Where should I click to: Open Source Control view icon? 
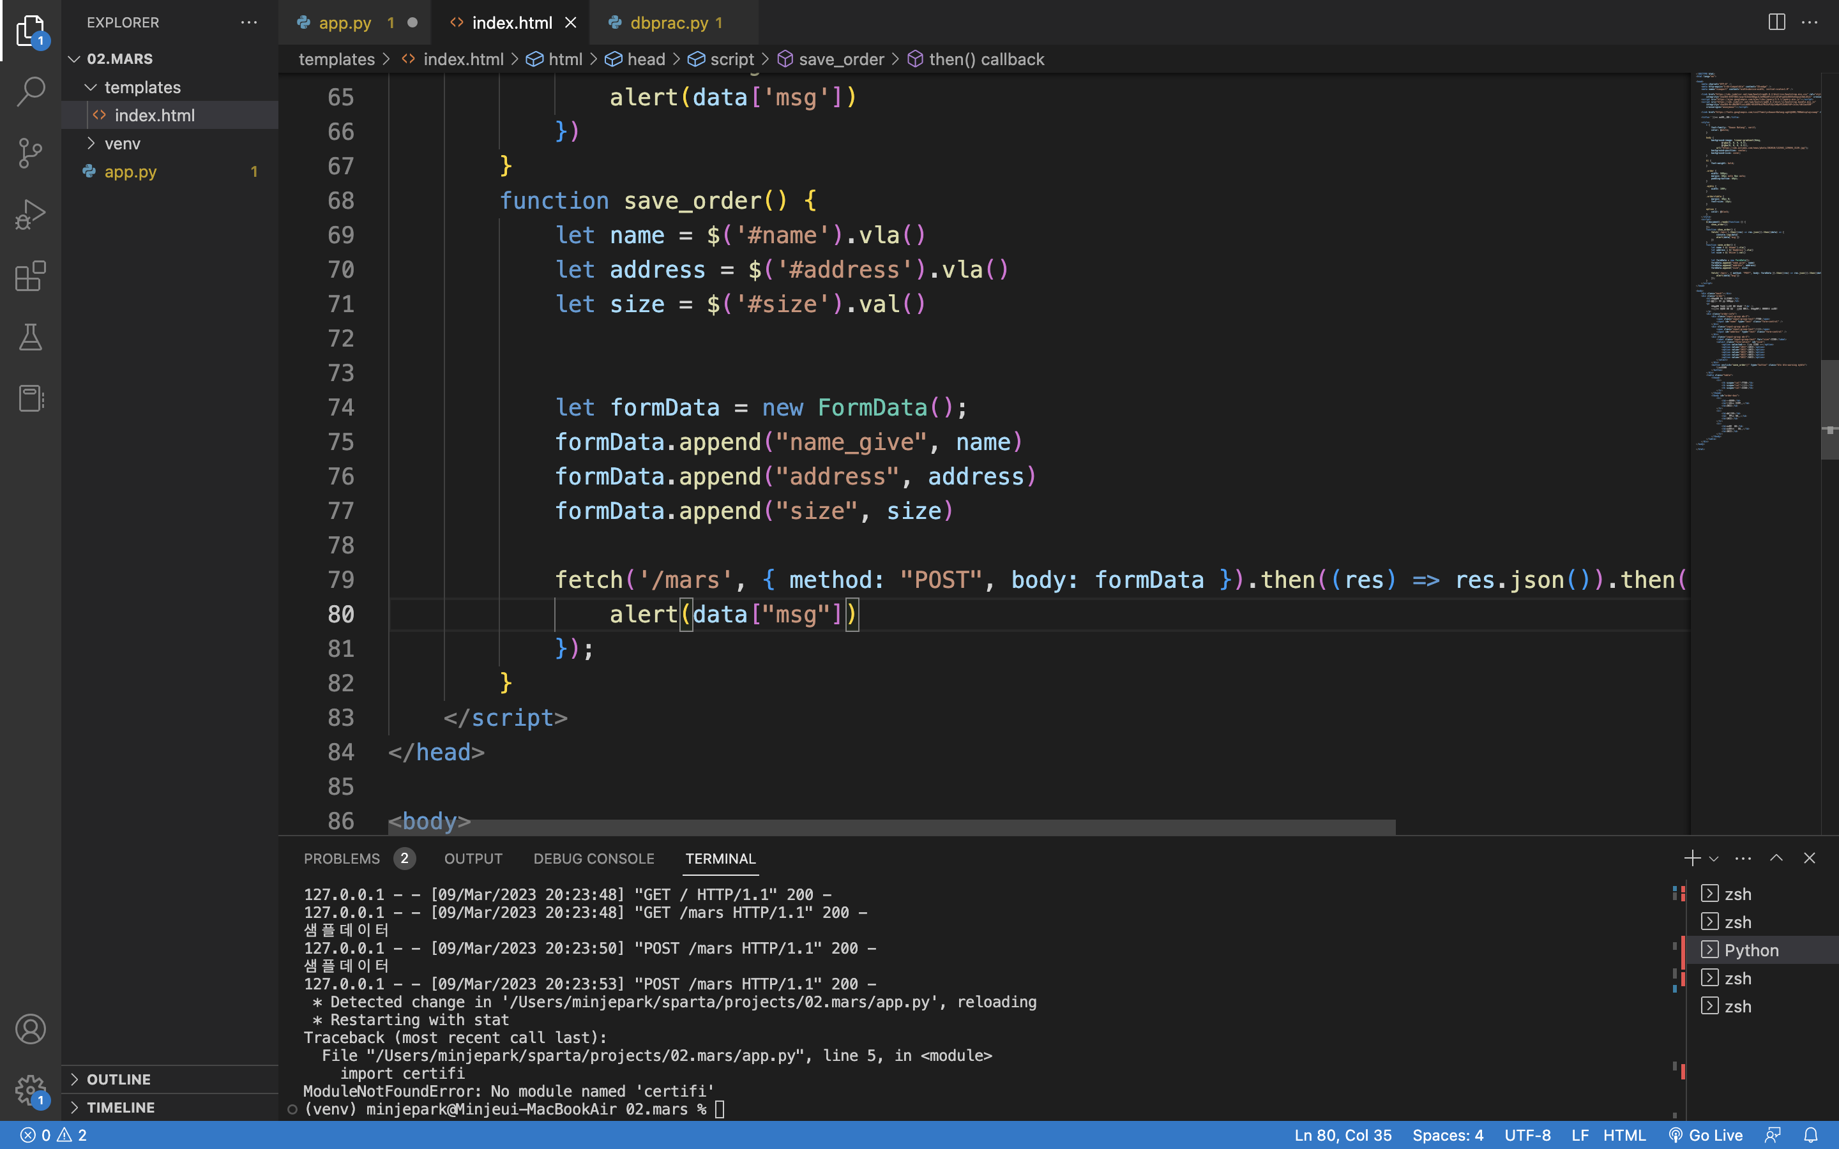point(31,153)
